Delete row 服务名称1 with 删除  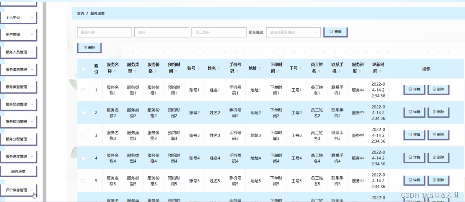click(438, 89)
